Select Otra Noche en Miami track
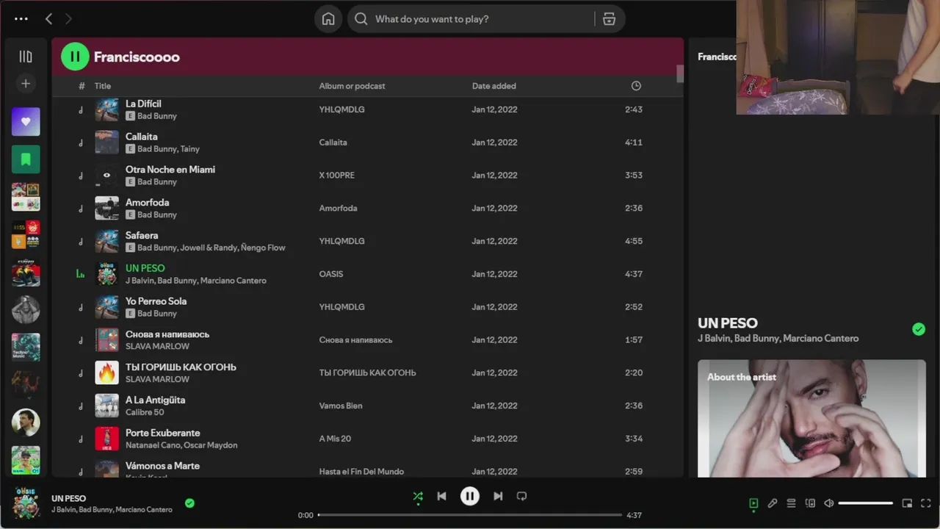The width and height of the screenshot is (940, 529). pyautogui.click(x=170, y=170)
